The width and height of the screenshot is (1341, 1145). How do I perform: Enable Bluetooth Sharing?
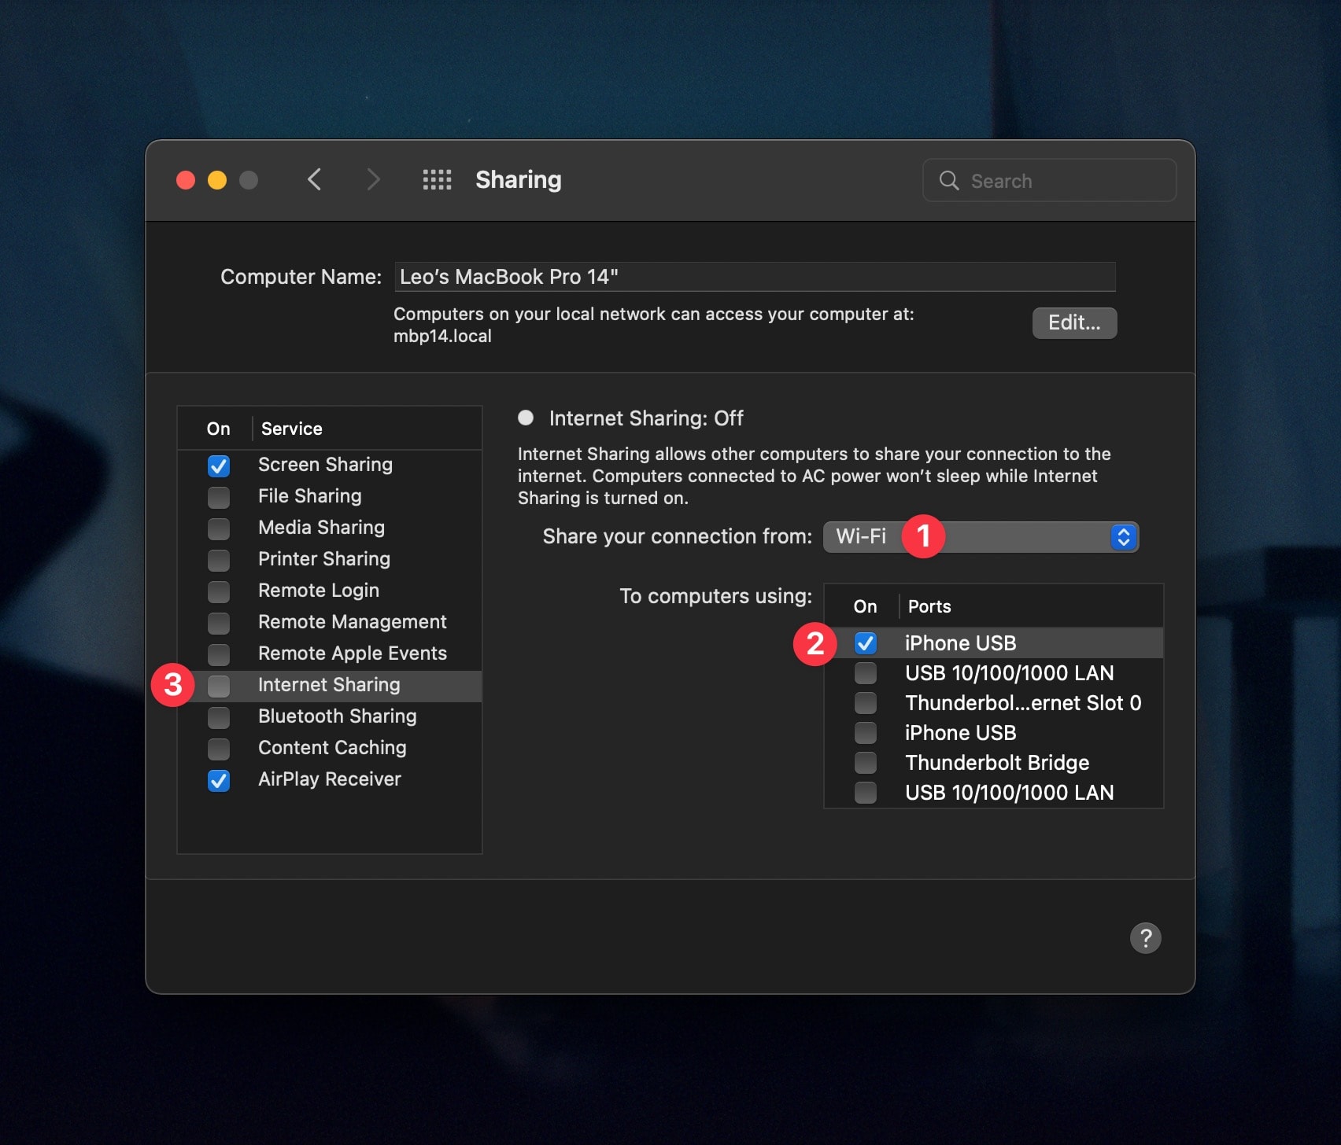[218, 717]
